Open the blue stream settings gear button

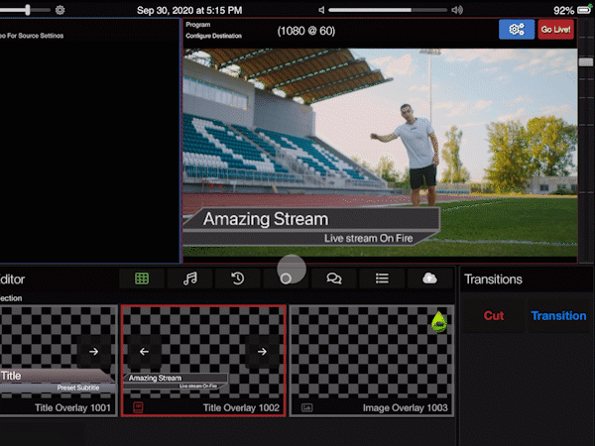(x=516, y=30)
